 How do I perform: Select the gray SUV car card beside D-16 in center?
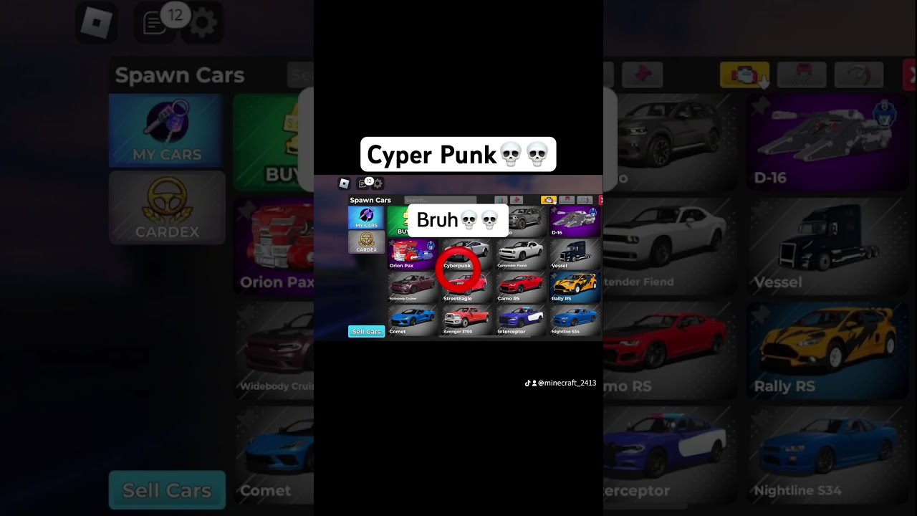pyautogui.click(x=527, y=221)
